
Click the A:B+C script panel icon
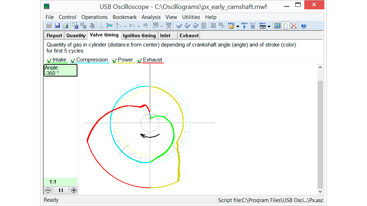263,26
